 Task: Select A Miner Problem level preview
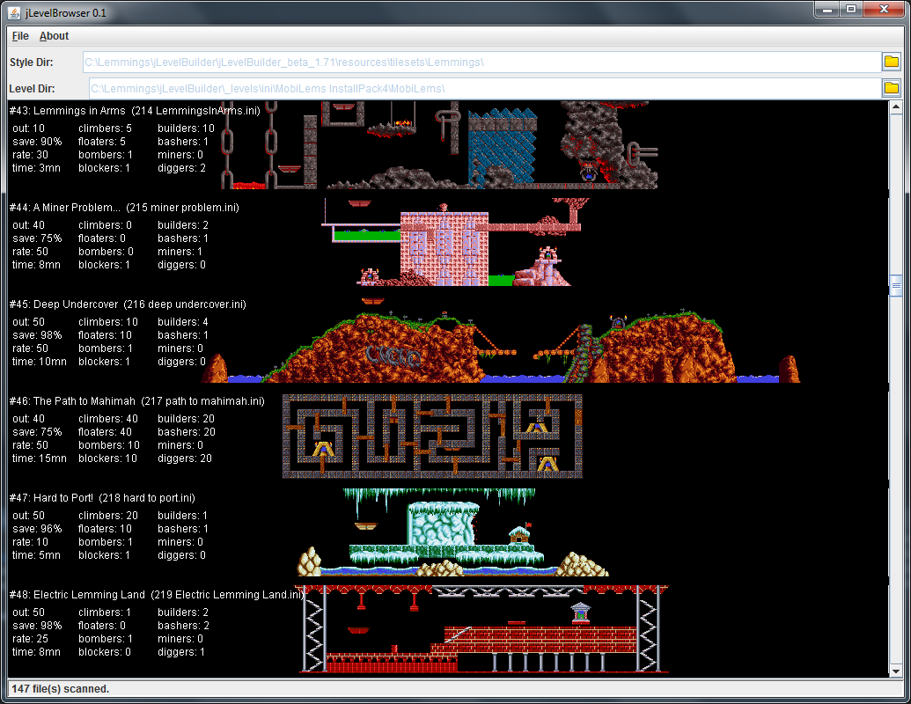(x=455, y=242)
